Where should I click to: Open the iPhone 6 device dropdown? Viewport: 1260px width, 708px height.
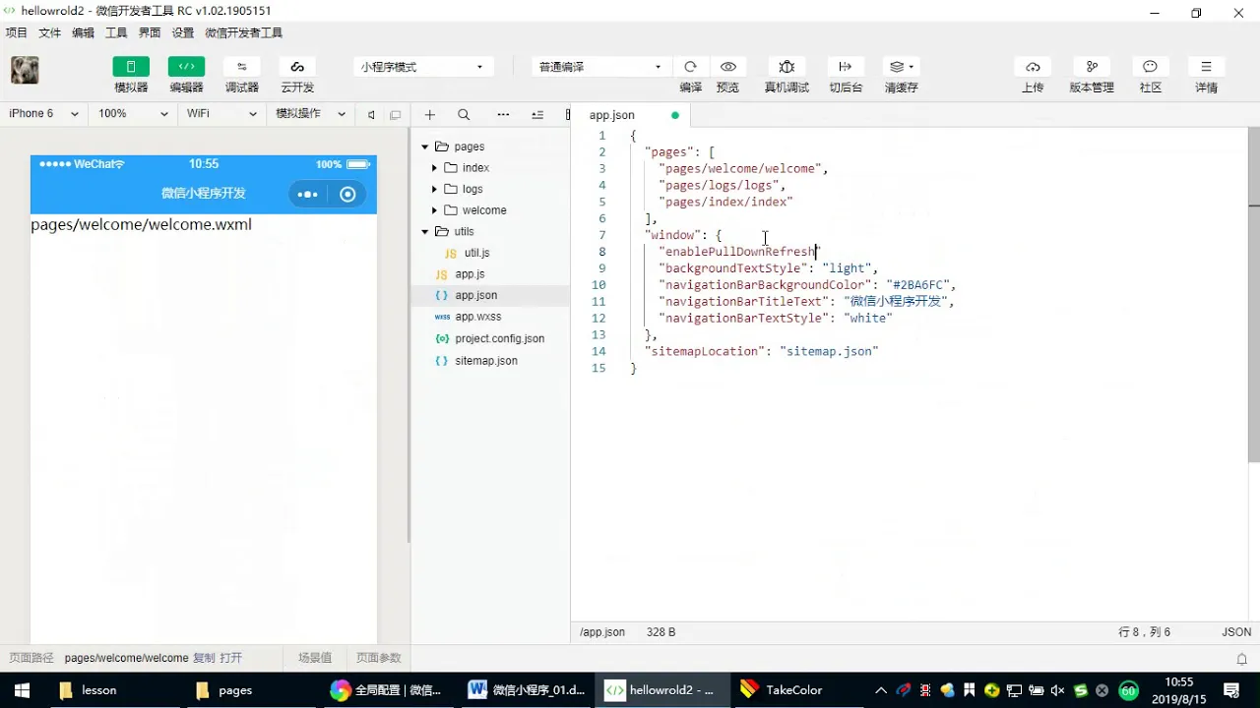click(x=43, y=114)
